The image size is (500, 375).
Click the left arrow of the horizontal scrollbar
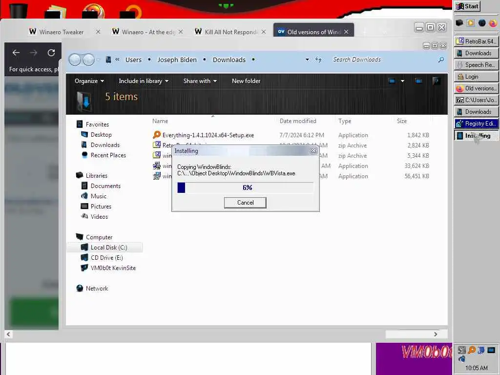(8, 334)
